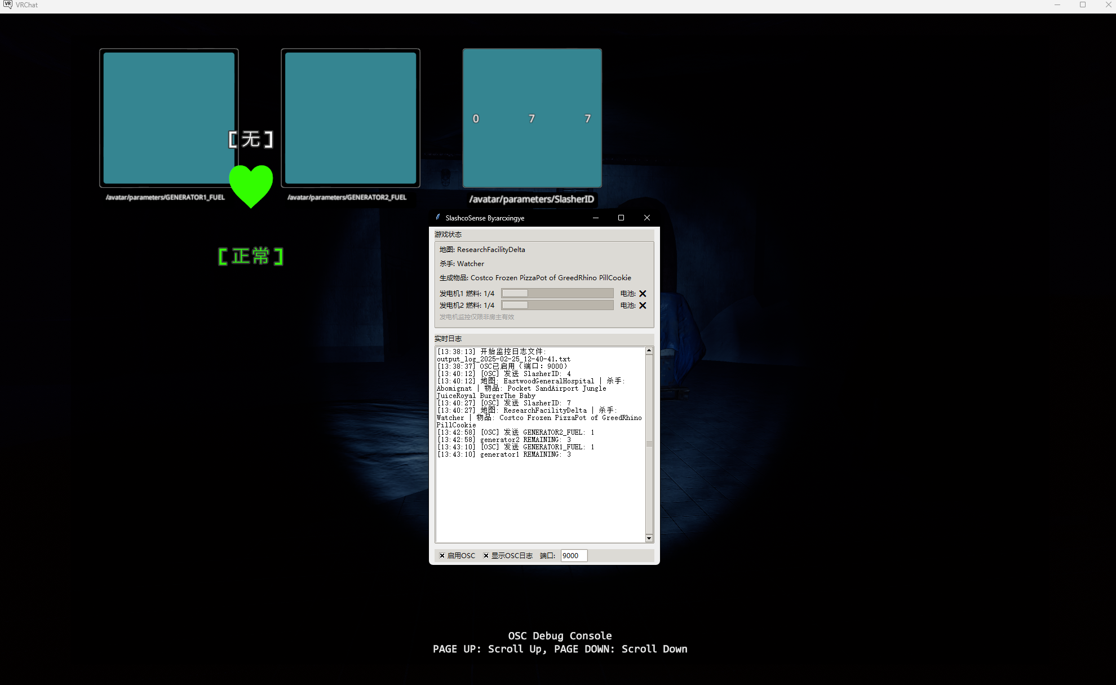Image resolution: width=1116 pixels, height=685 pixels.
Task: Click the feather icon in SlashcoSense title bar
Action: click(x=439, y=218)
